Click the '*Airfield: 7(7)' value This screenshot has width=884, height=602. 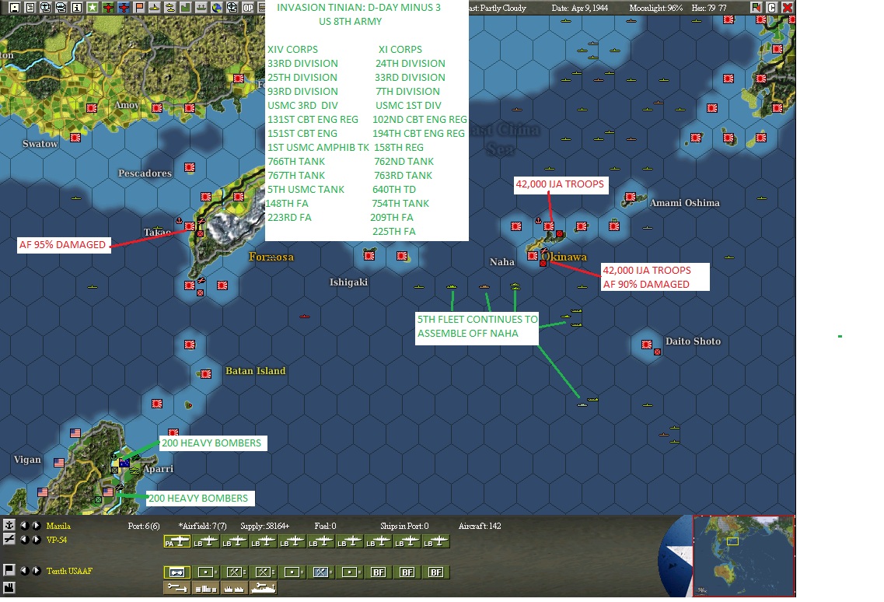tap(202, 526)
